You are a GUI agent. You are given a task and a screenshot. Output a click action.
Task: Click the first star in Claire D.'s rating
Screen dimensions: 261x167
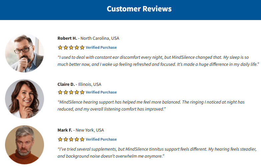point(60,92)
